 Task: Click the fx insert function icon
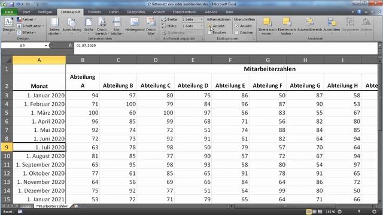click(x=70, y=45)
